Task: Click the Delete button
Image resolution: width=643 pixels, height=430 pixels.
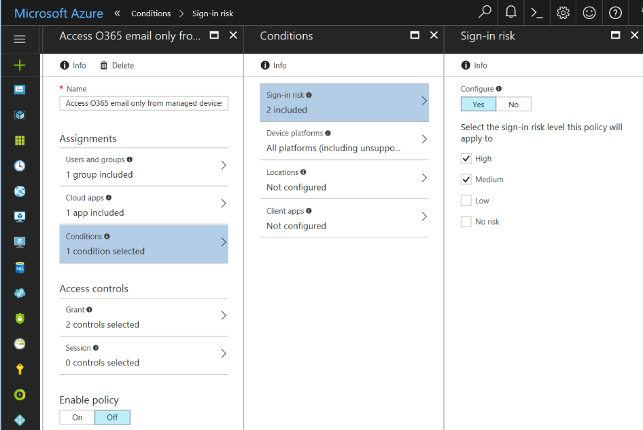Action: click(x=117, y=66)
